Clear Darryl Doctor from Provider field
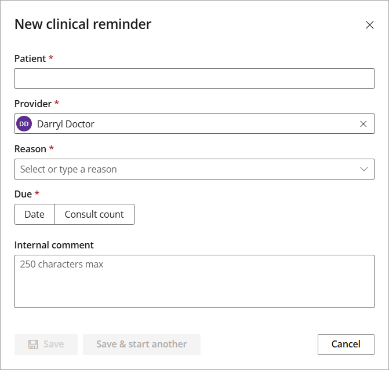389x370 pixels. pyautogui.click(x=363, y=124)
